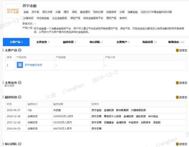This screenshot has height=147, width=189.
Task: Switch to the 主要产品 tab
Action: pyautogui.click(x=16, y=42)
